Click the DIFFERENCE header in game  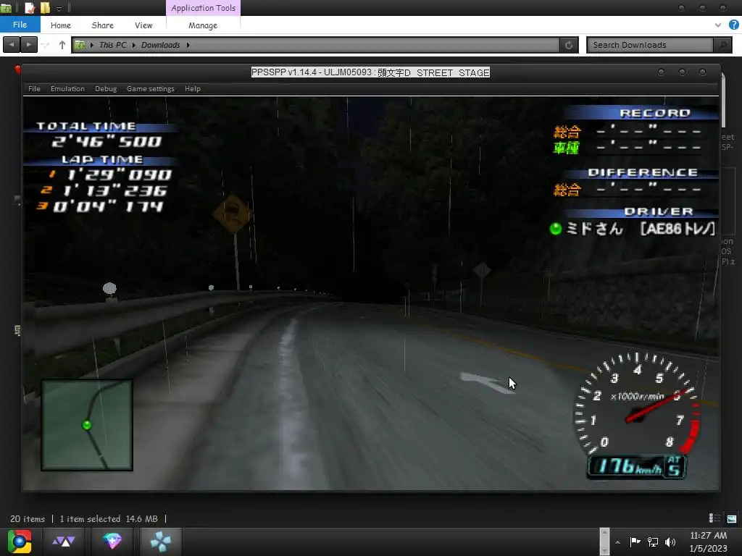(x=643, y=172)
